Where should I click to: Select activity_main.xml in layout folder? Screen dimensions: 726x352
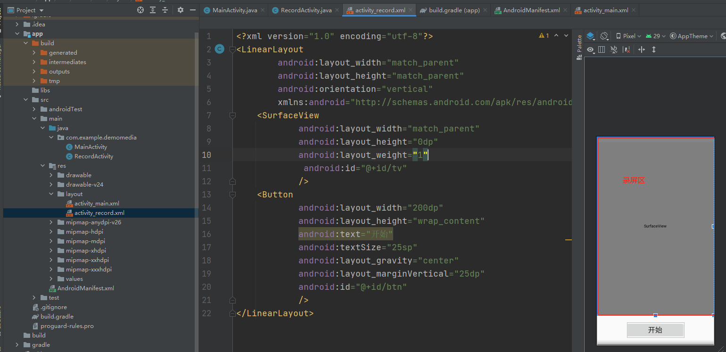92,204
